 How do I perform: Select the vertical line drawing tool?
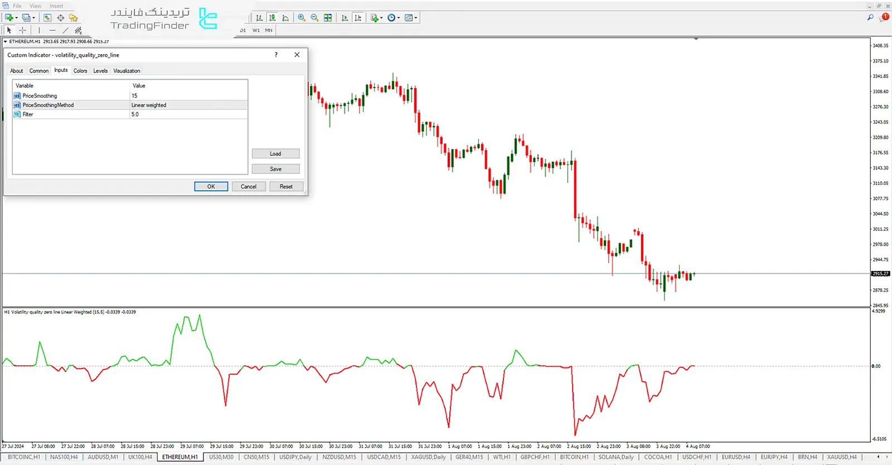39,31
